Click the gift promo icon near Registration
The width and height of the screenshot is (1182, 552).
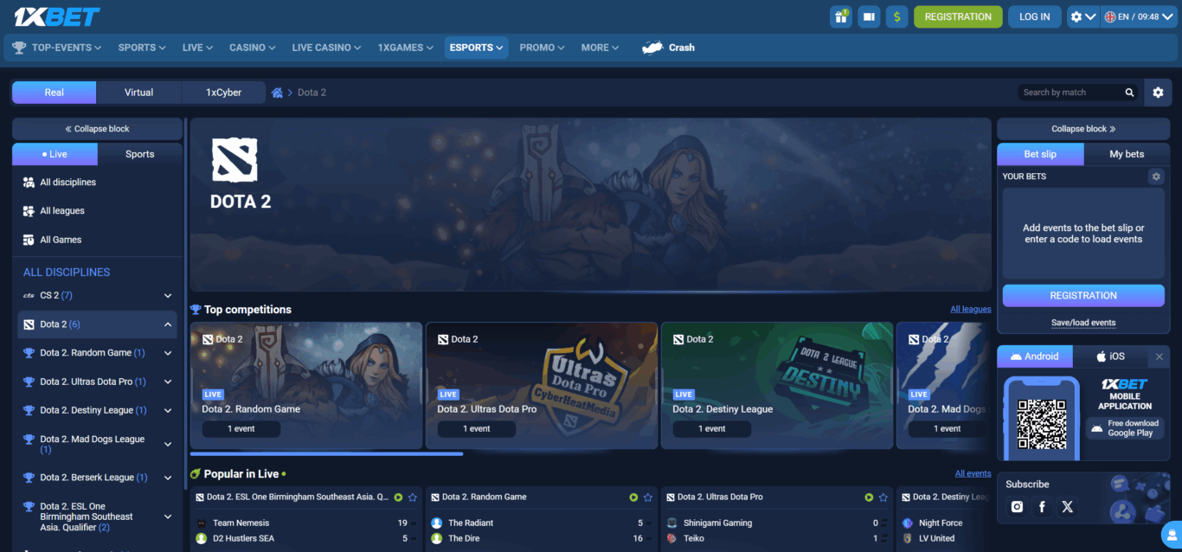[840, 16]
